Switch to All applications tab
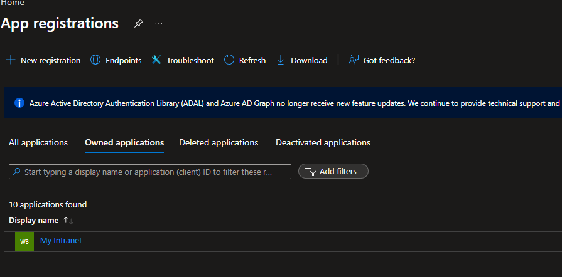The height and width of the screenshot is (277, 562). 38,142
